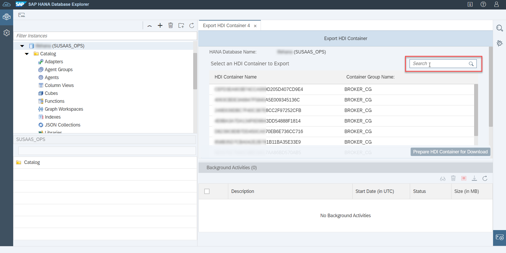Click Prepare HDI Container for Download
The width and height of the screenshot is (506, 253).
[450, 152]
